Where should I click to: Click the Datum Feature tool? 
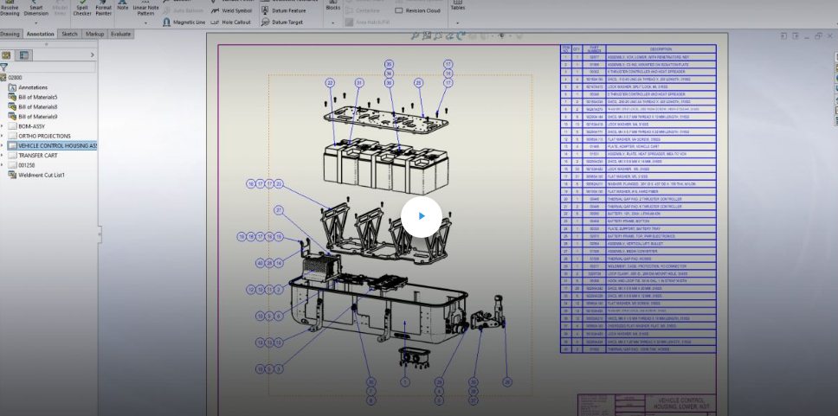coord(283,10)
